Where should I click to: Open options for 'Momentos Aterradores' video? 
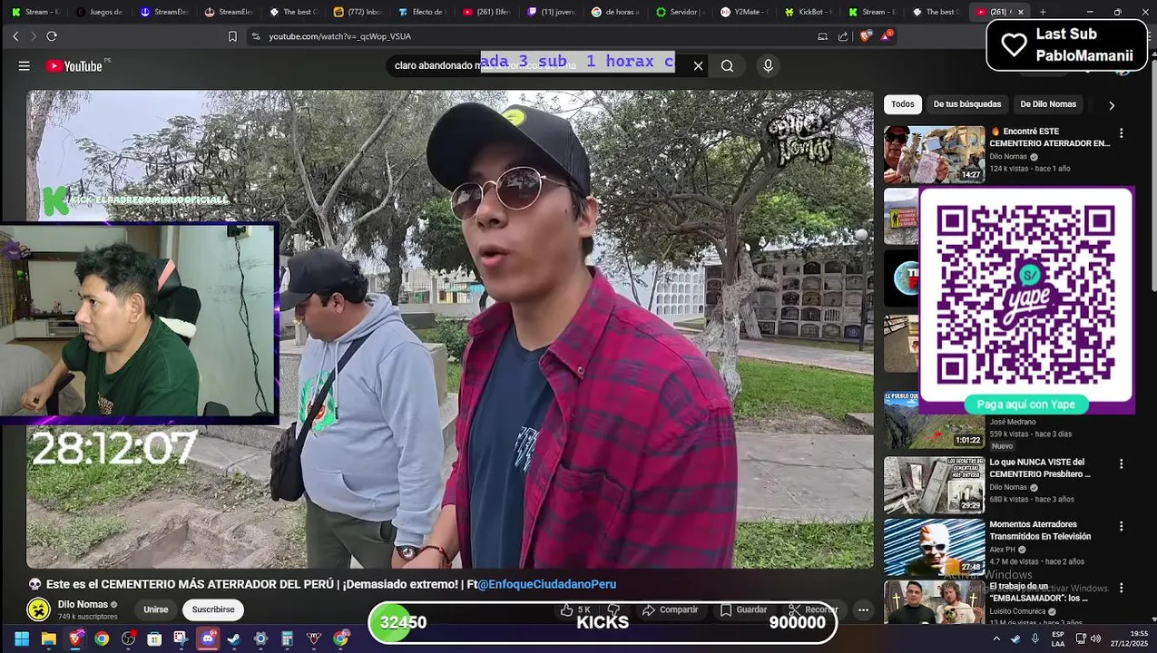(1121, 526)
